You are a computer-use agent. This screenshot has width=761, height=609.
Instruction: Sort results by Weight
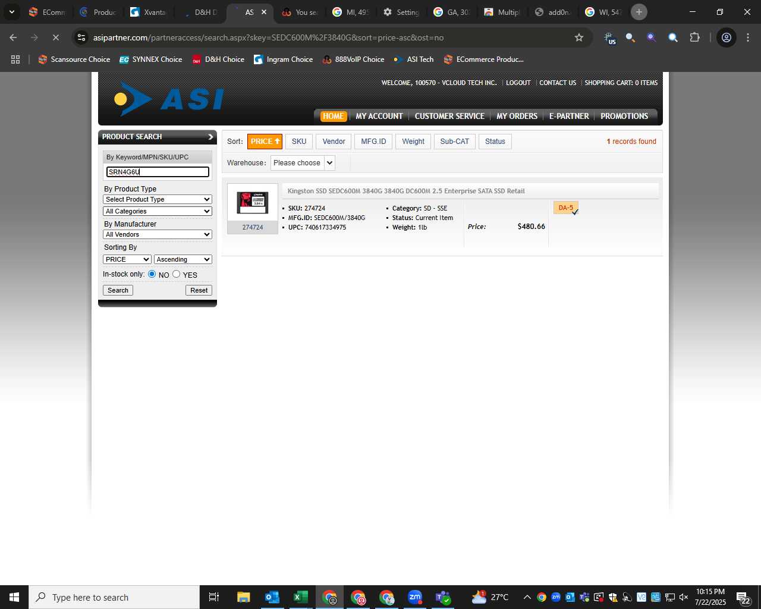tap(413, 142)
